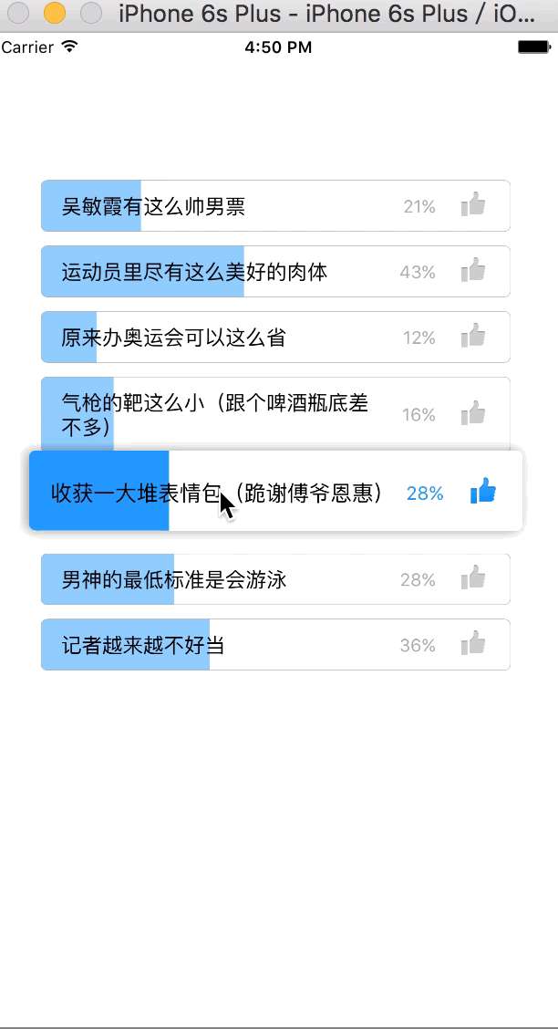This screenshot has height=1029, width=558.
Task: Click thumbs-up on 气枪的靶这么小 option
Action: coord(473,414)
